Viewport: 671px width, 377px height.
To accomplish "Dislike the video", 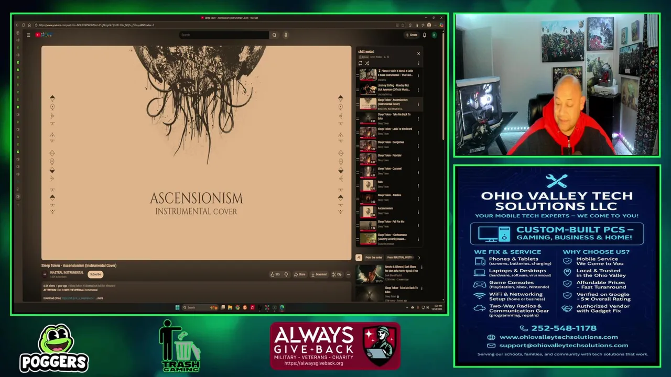I will pyautogui.click(x=286, y=274).
